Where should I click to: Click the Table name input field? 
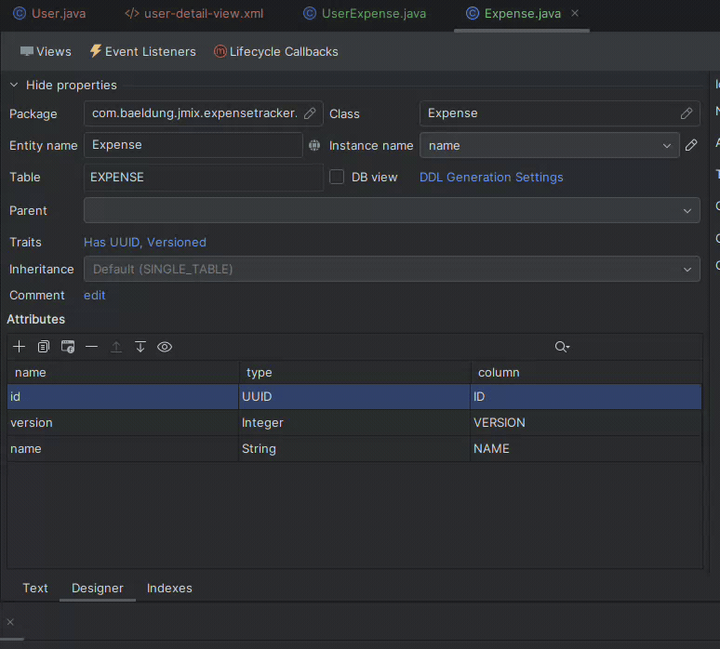tap(202, 177)
